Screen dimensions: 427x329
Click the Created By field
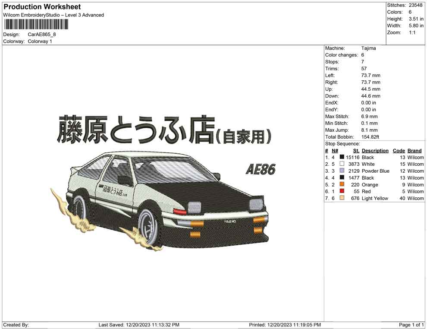[16, 325]
